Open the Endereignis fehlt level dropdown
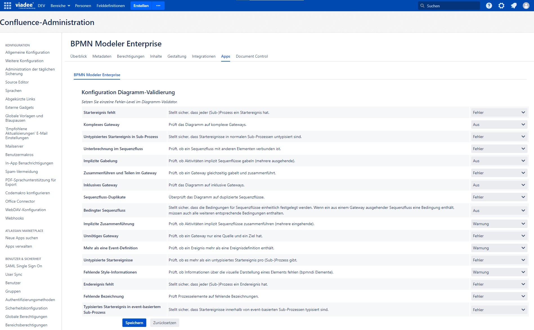 point(499,284)
